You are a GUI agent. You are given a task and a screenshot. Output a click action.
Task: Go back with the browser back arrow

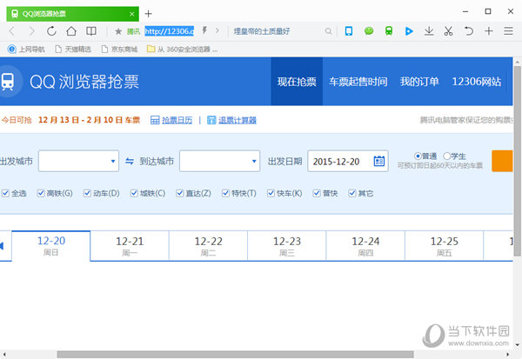[x=12, y=31]
